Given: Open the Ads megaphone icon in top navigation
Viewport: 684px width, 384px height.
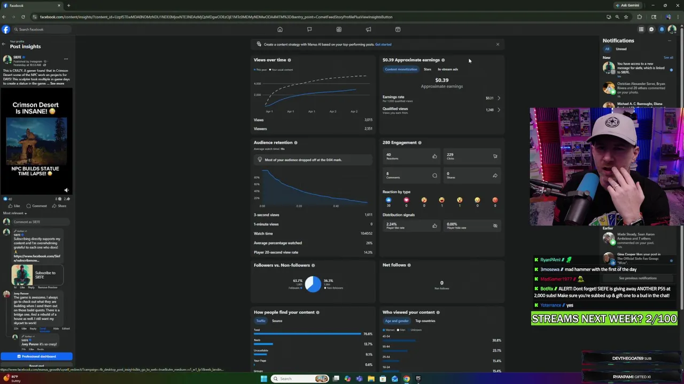Looking at the screenshot, I should pyautogui.click(x=368, y=29).
